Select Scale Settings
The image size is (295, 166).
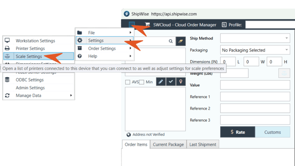[39, 56]
